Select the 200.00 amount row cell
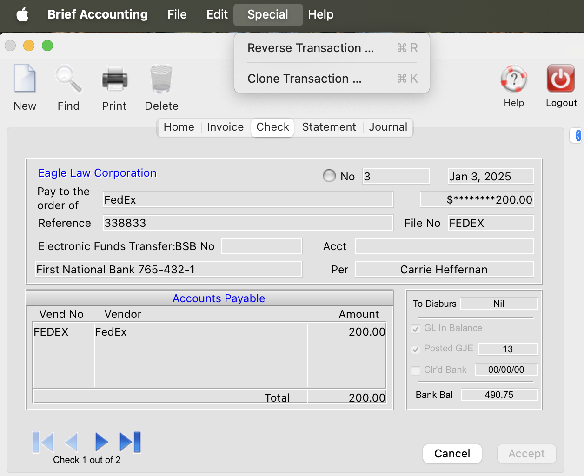The width and height of the screenshot is (584, 476). [367, 332]
